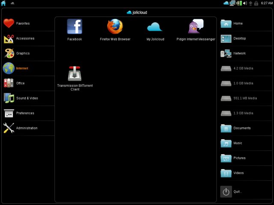Open the network connection tray icon
Image resolution: width=274 pixels, height=205 pixels.
point(232,3)
